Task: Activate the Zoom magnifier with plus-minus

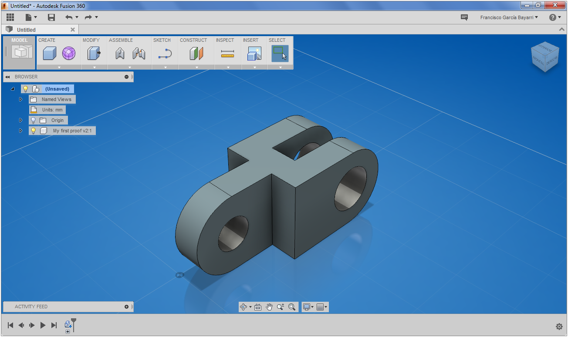Action: (x=281, y=307)
